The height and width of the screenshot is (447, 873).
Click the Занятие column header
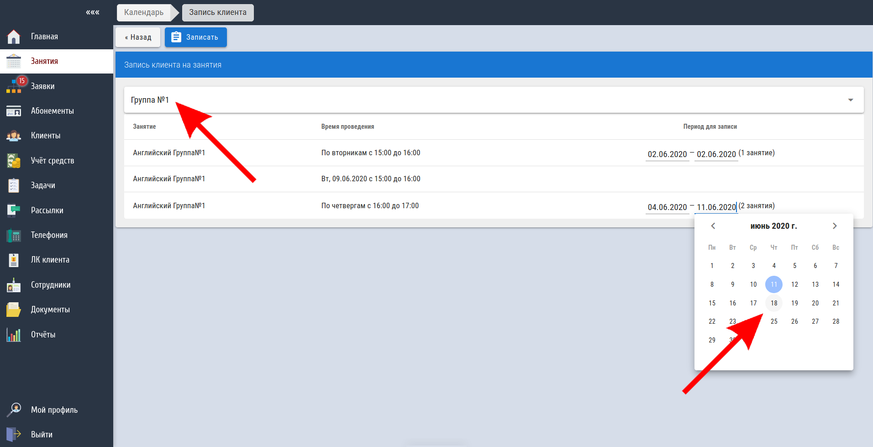[x=144, y=126]
